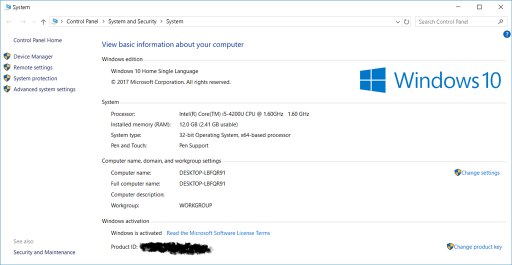Viewport: 512px width, 265px height.
Task: Refresh the System page
Action: 406,22
